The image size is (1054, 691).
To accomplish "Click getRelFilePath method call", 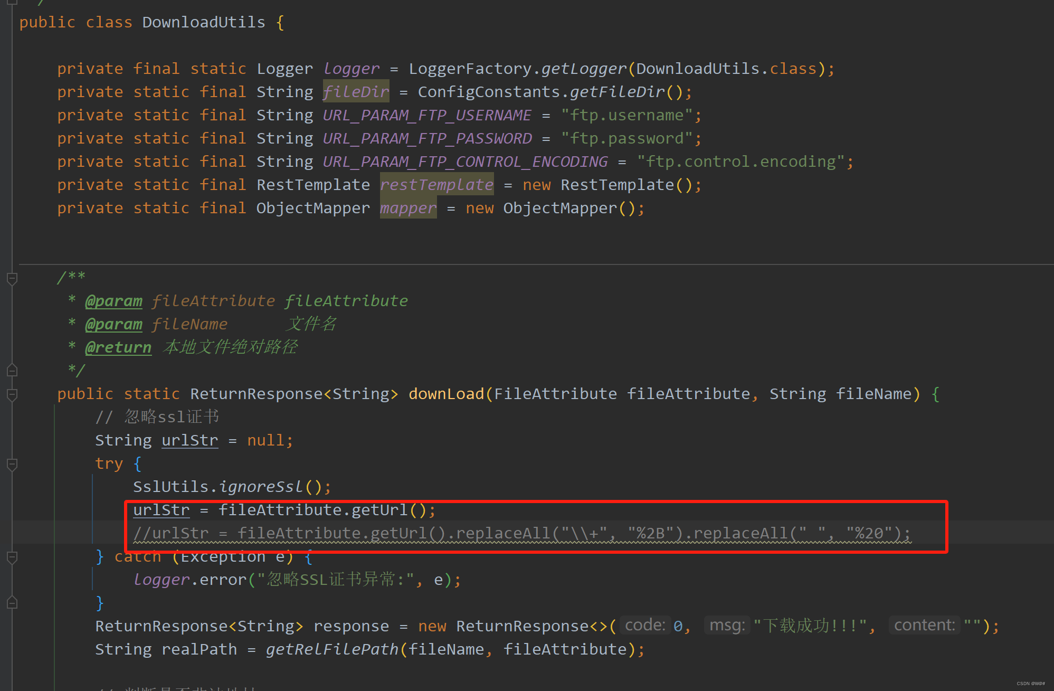I will (x=331, y=649).
